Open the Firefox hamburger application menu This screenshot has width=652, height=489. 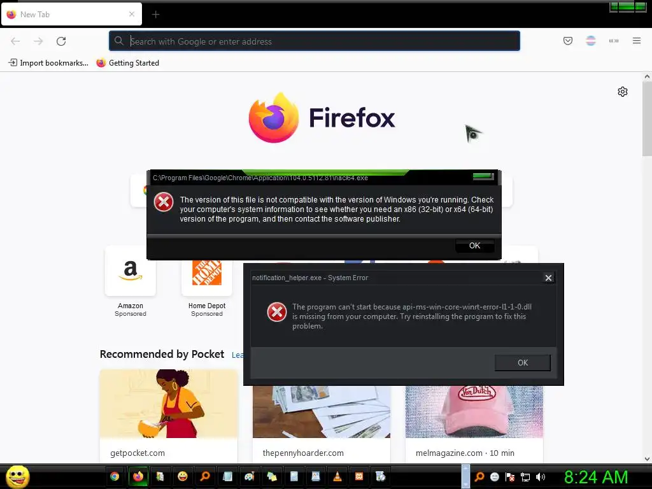tap(636, 41)
